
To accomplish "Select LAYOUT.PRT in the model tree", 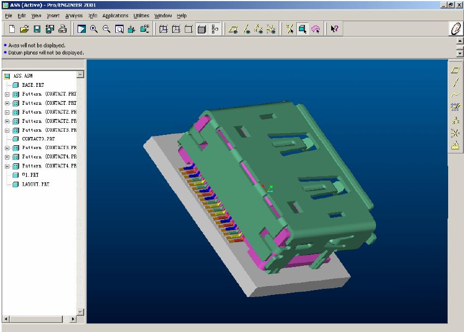I will [x=35, y=185].
